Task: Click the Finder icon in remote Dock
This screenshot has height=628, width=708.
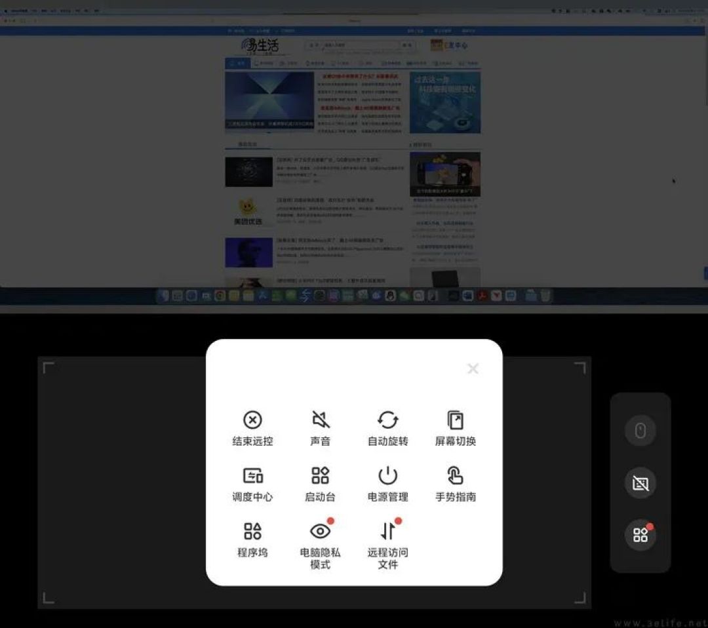Action: click(x=163, y=296)
